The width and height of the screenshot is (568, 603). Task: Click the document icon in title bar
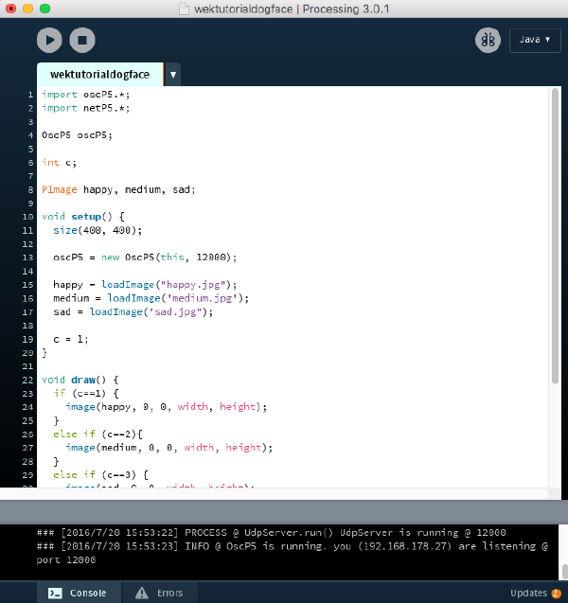(x=183, y=9)
